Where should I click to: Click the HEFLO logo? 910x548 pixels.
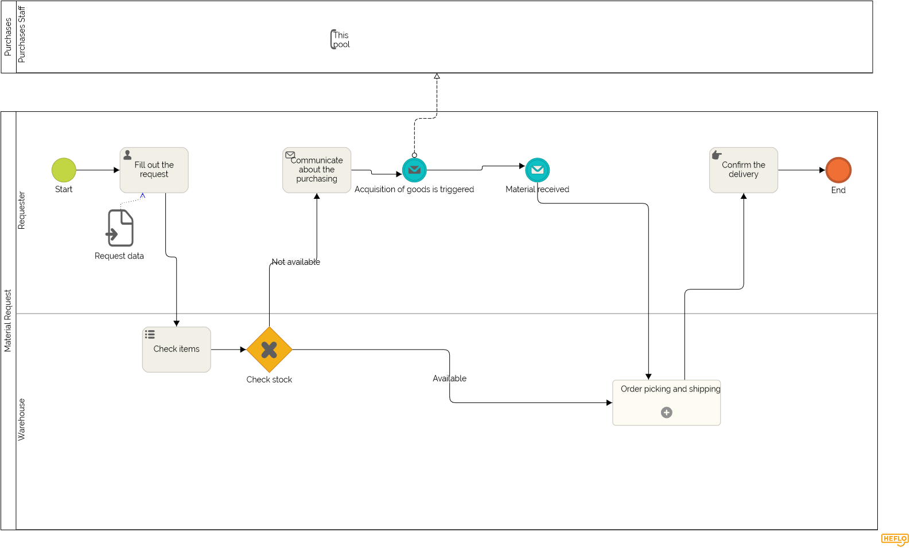895,539
